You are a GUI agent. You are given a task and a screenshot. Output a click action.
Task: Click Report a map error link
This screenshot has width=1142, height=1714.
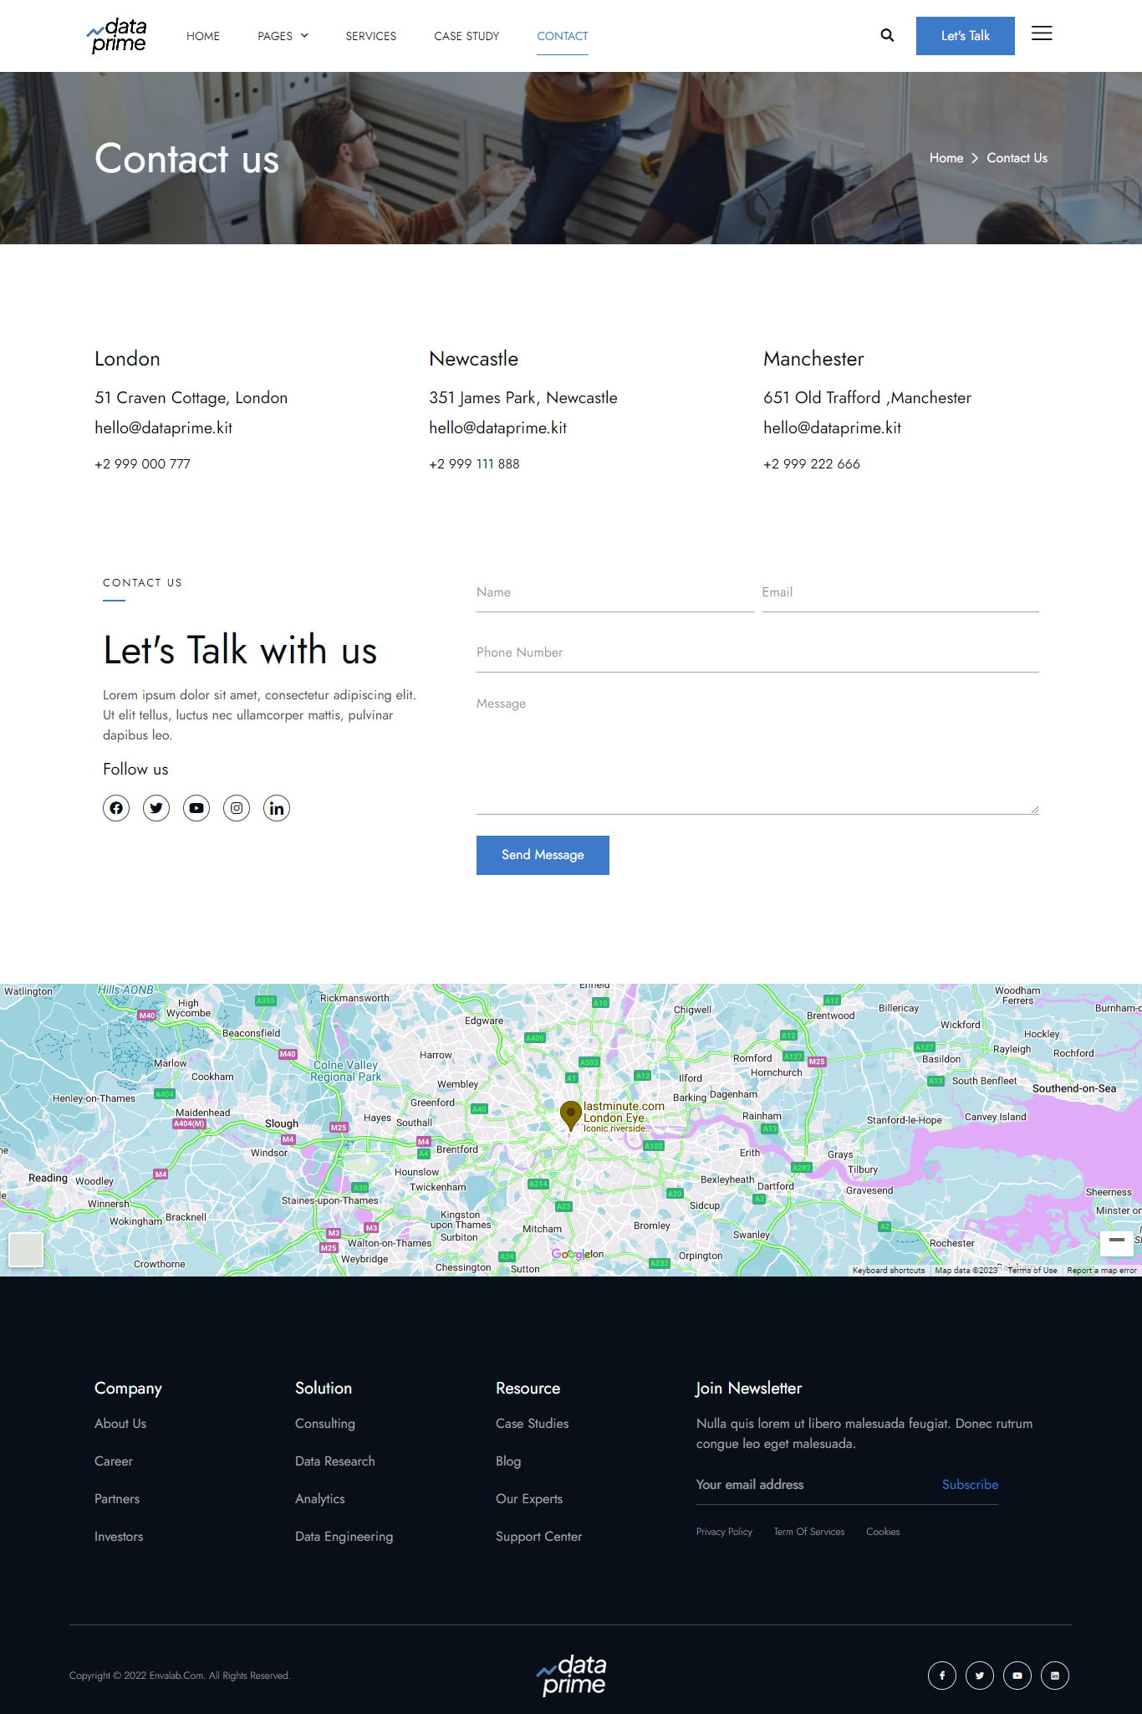(1102, 1270)
